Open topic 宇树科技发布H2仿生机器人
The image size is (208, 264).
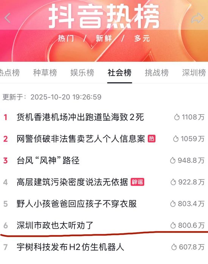pyautogui.click(x=70, y=247)
